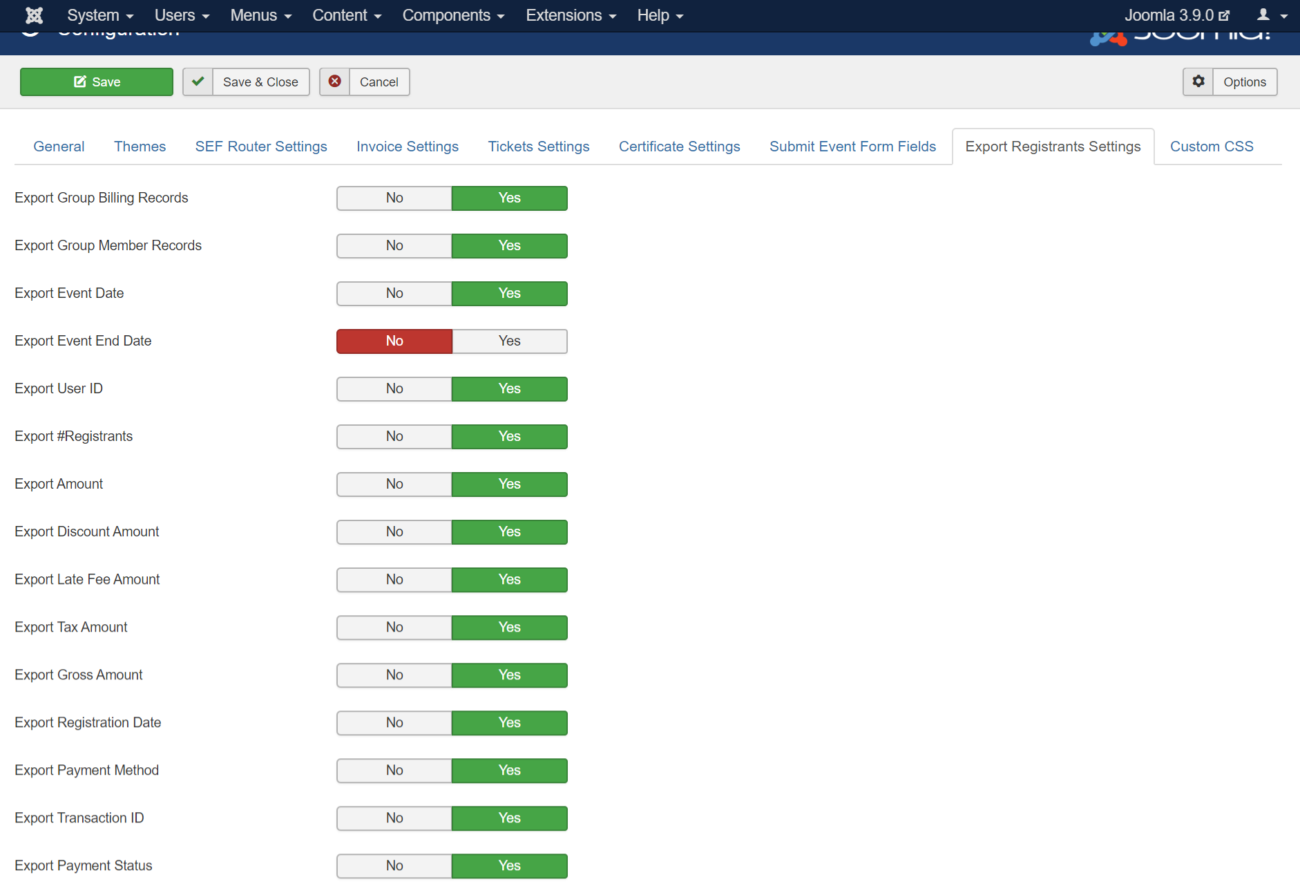Set Export Group Member Records to No
The image size is (1300, 893).
[x=394, y=246]
